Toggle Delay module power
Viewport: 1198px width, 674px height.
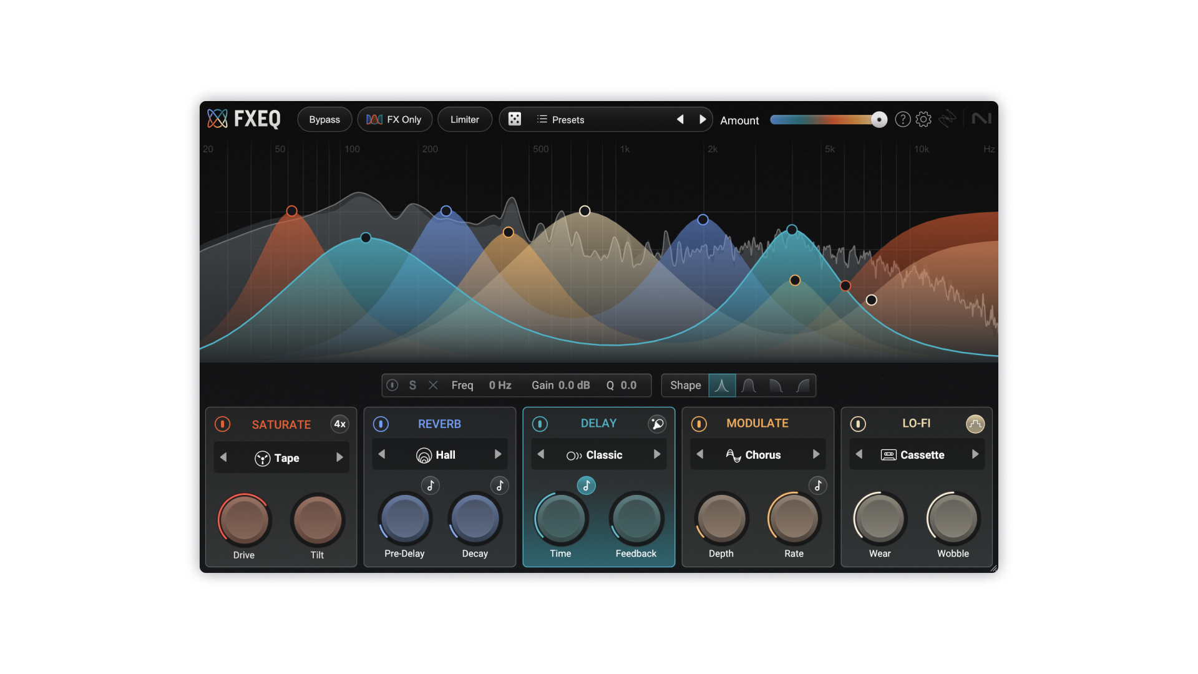point(540,424)
